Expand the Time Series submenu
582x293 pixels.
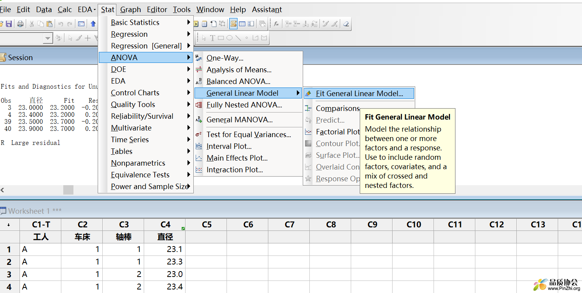(x=145, y=139)
